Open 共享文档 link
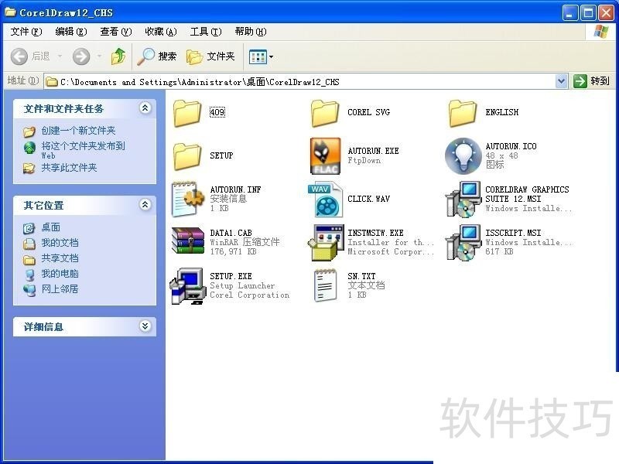The width and height of the screenshot is (619, 464). (60, 258)
